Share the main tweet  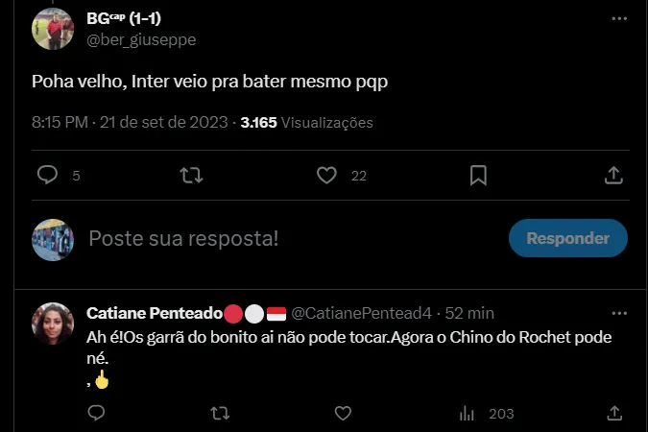[x=613, y=176]
